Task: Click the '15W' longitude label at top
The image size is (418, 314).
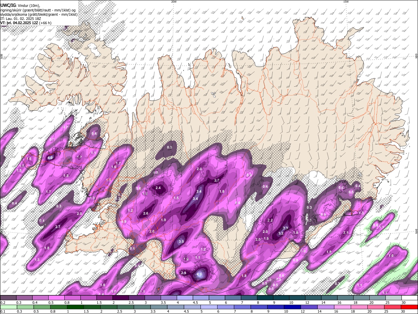Action: (x=346, y=2)
